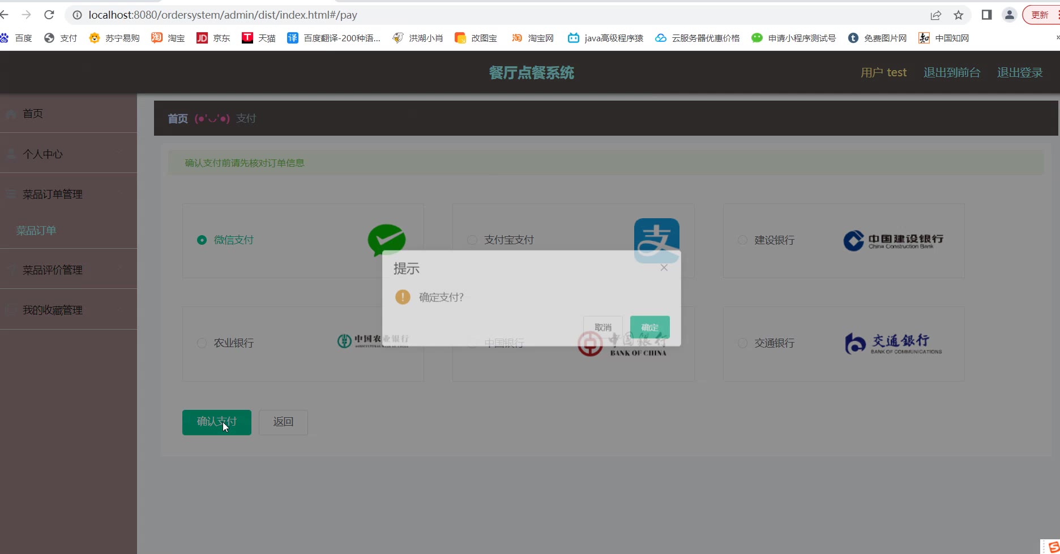Click 确定 in the payment confirmation dialog

650,327
